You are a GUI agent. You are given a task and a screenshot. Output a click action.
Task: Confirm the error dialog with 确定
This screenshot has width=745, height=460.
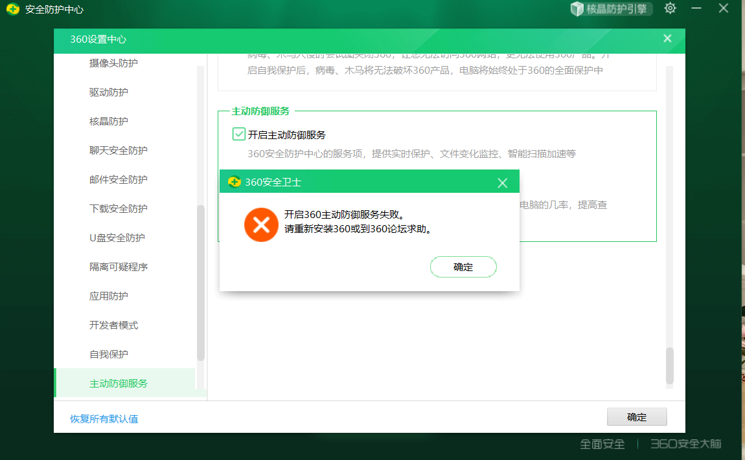coord(463,267)
